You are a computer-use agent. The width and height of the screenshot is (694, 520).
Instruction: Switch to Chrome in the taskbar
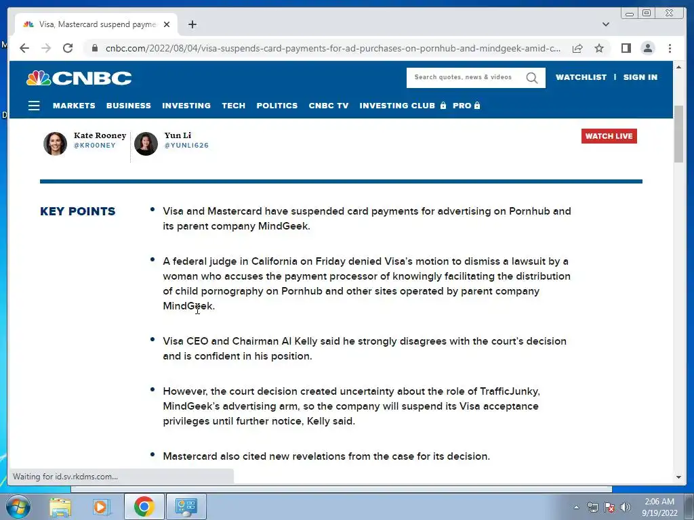(x=144, y=506)
